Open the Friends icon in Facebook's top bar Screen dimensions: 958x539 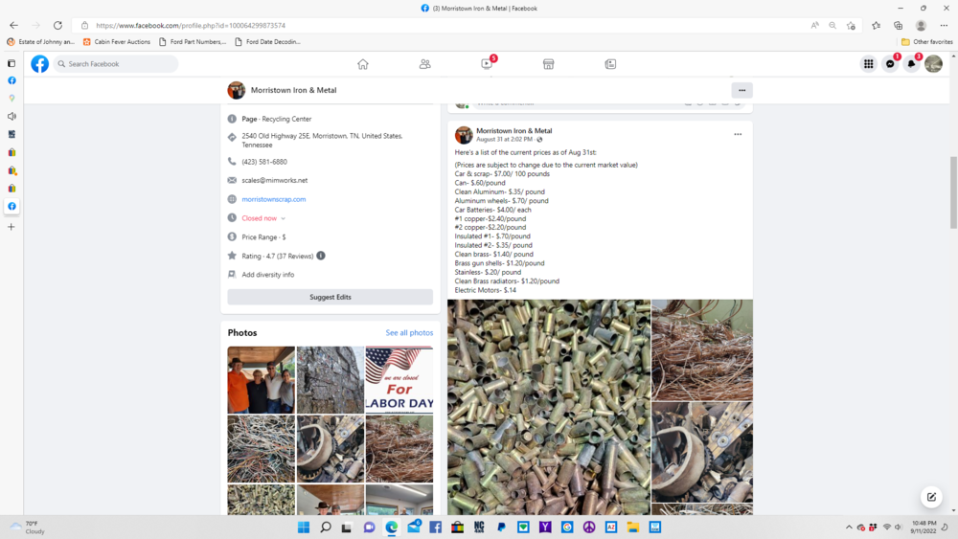point(424,64)
